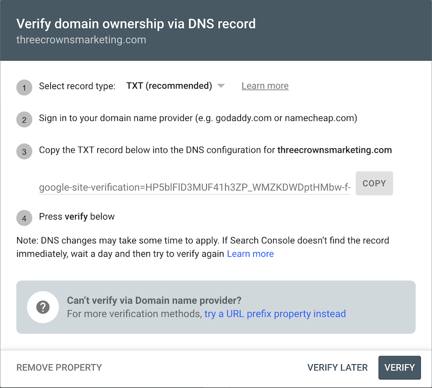Try a URL prefix property instead
432x388 pixels.
pos(275,314)
